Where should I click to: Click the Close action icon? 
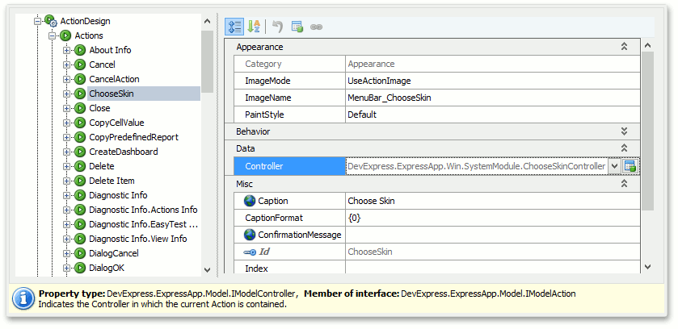coord(80,108)
